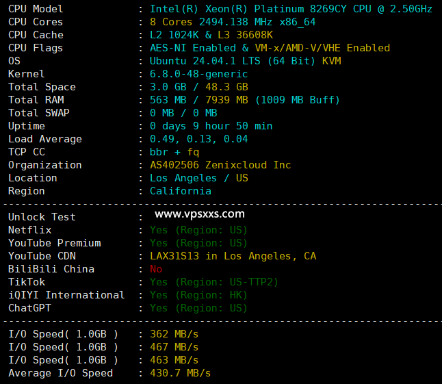Click the 'CPU Model' label

36,9
